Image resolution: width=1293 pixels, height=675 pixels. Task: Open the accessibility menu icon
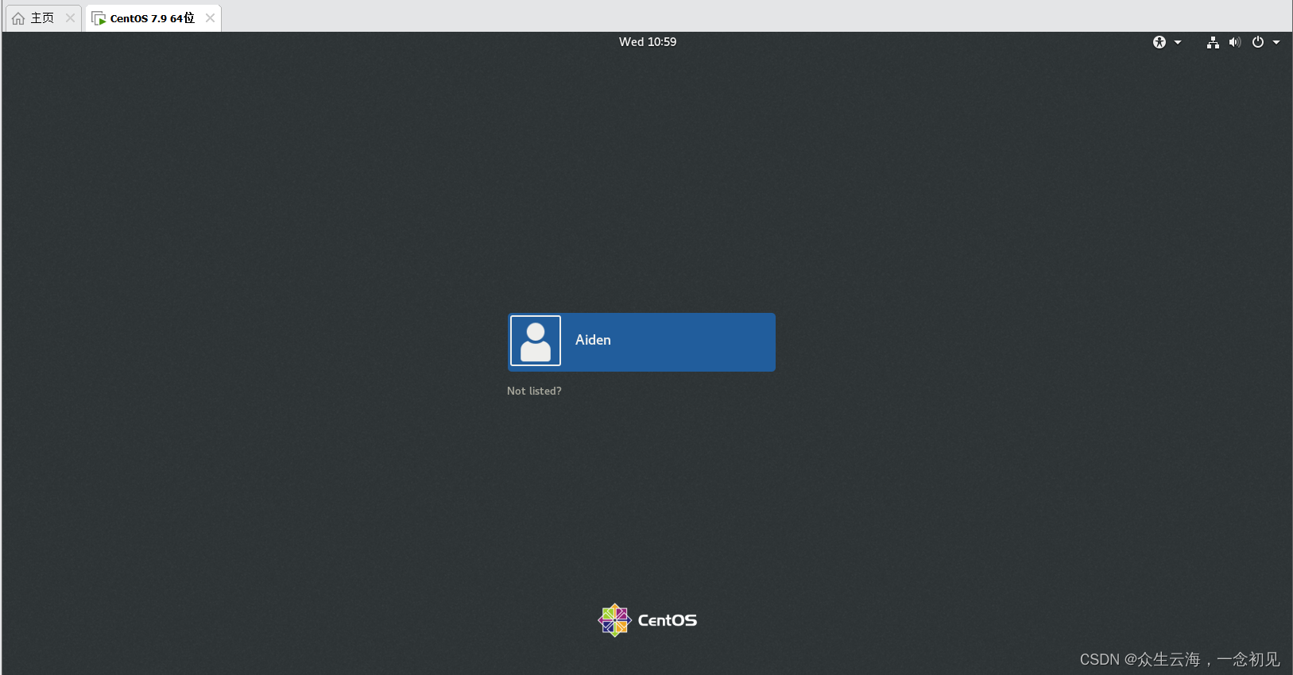pos(1159,42)
